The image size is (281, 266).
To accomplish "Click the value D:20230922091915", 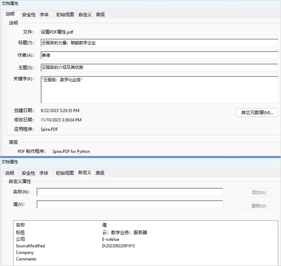I will click(118, 246).
